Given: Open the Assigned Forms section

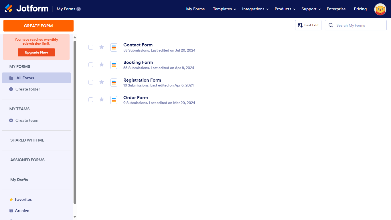Looking at the screenshot, I should click(27, 160).
